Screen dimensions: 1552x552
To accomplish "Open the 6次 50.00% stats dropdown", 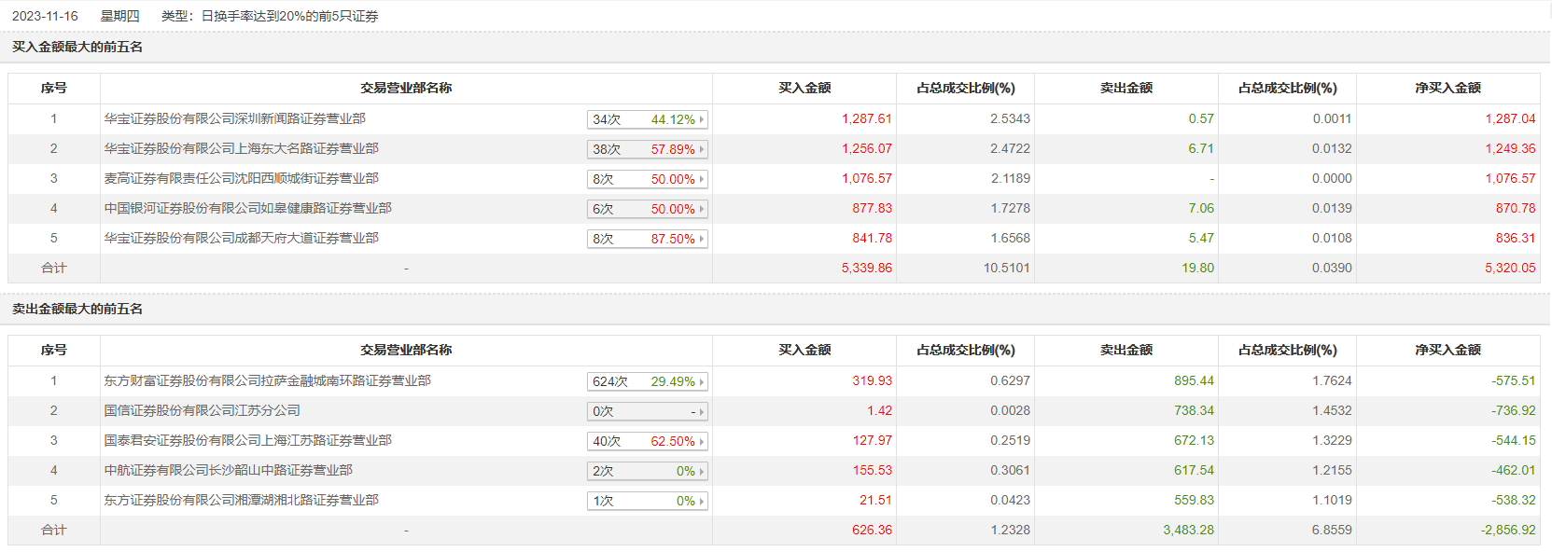I will [x=702, y=209].
